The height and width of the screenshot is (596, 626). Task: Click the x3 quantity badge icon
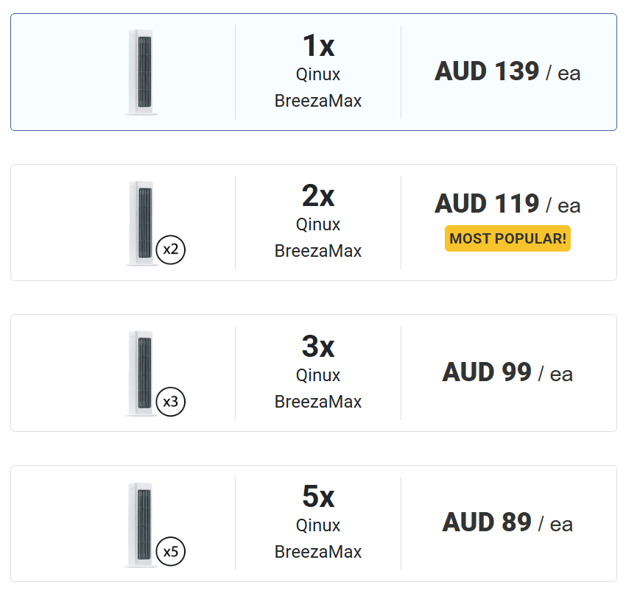pyautogui.click(x=171, y=401)
